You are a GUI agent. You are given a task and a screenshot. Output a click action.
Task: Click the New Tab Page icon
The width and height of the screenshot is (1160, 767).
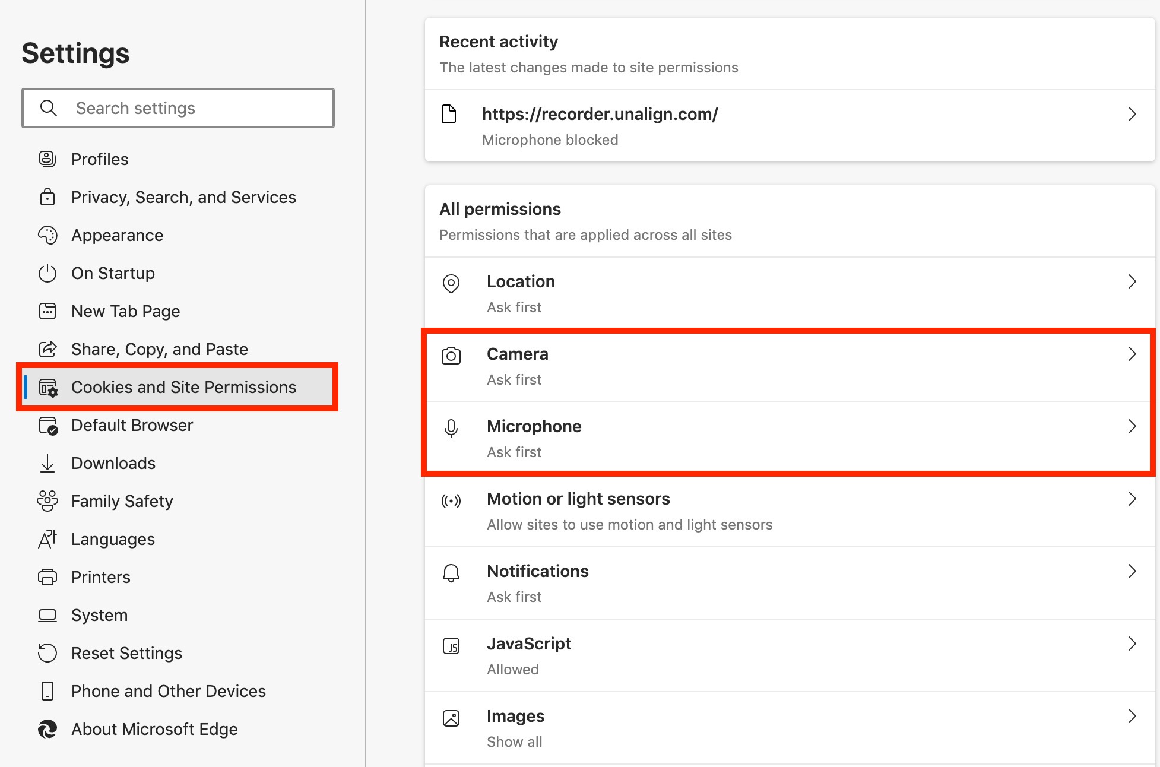(47, 311)
